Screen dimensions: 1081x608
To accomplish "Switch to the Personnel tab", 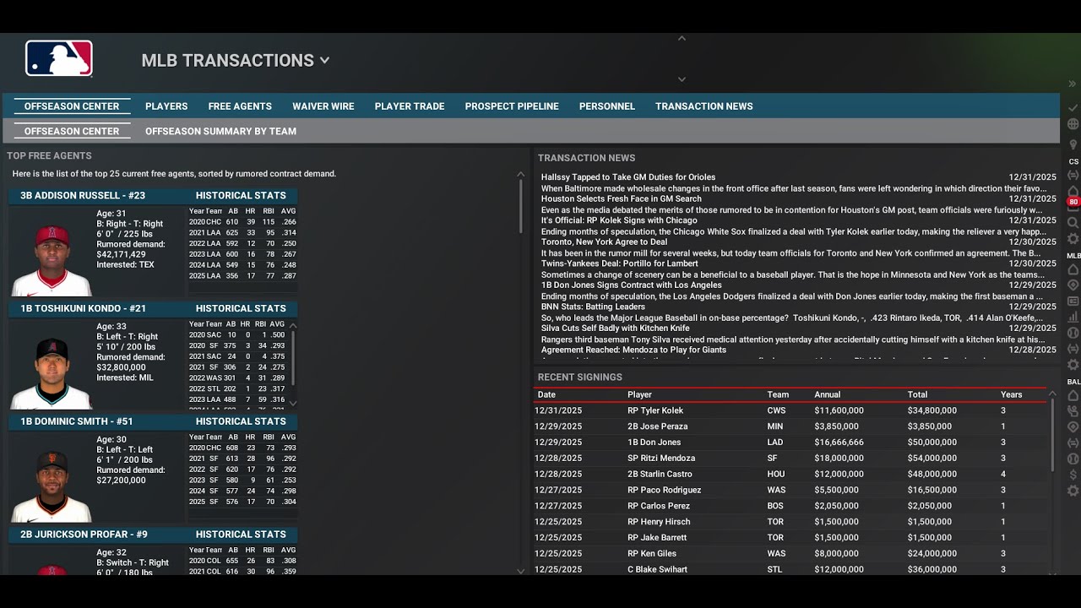I will point(607,106).
